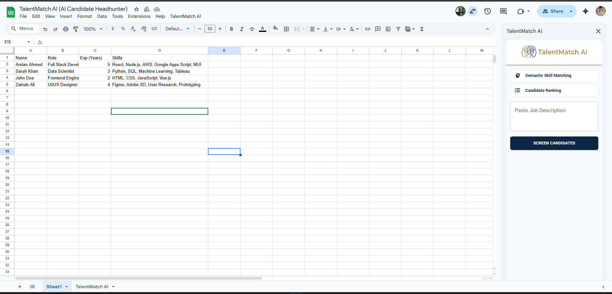Image resolution: width=612 pixels, height=294 pixels.
Task: Click the Gemini sparkle icon
Action: pos(586,11)
